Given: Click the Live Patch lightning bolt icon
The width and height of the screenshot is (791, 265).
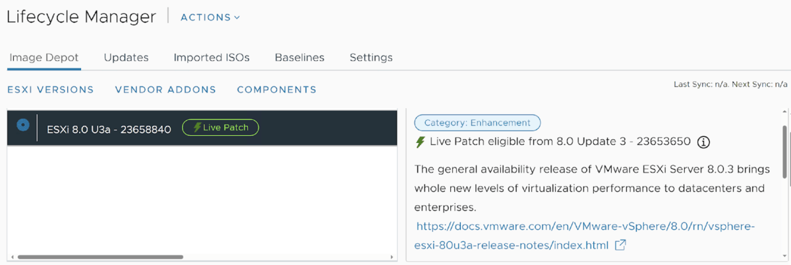Looking at the screenshot, I should [420, 142].
